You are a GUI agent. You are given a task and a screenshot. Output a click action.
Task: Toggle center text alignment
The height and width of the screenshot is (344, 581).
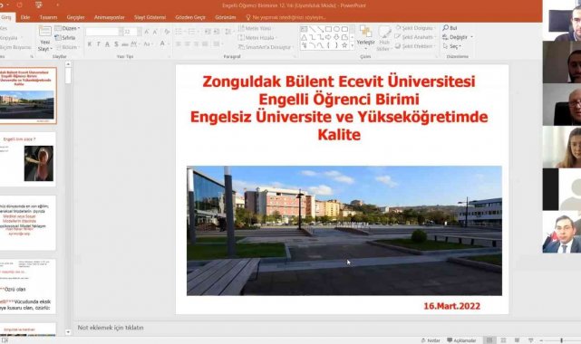pyautogui.click(x=188, y=44)
